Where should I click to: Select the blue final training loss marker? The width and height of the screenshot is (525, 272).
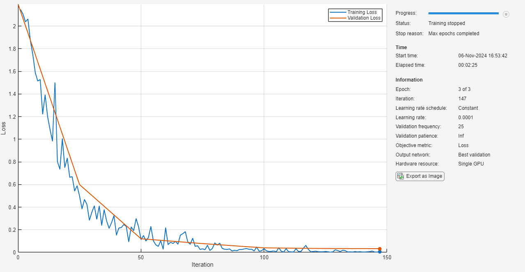tap(380, 252)
